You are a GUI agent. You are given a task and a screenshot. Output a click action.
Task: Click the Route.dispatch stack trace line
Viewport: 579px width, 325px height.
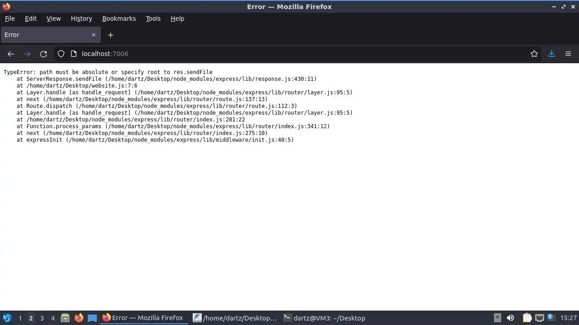pos(157,106)
